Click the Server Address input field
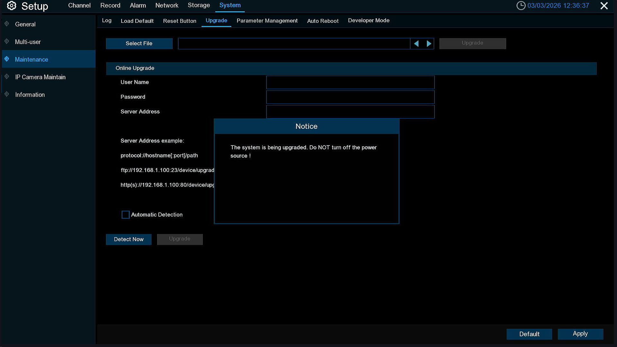 (350, 112)
